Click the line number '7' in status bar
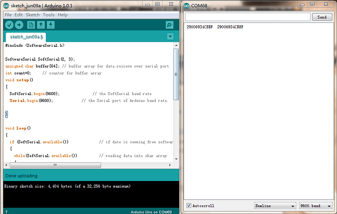Screen dimensions: 337x214 tap(6, 212)
